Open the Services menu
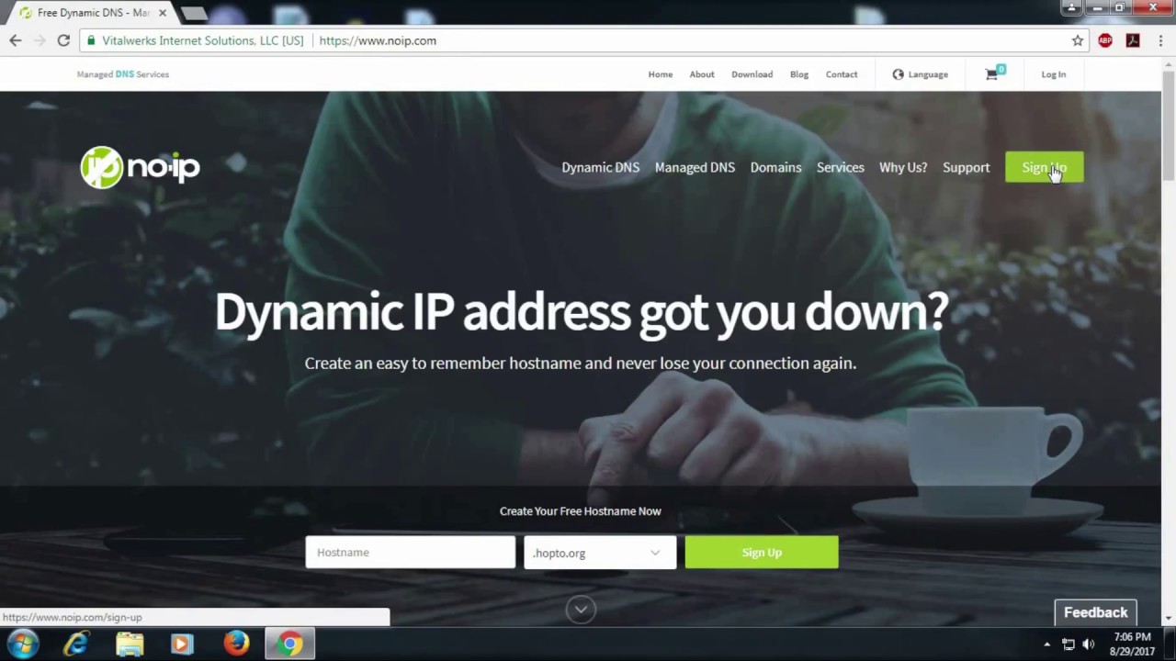This screenshot has width=1176, height=661. pyautogui.click(x=840, y=167)
